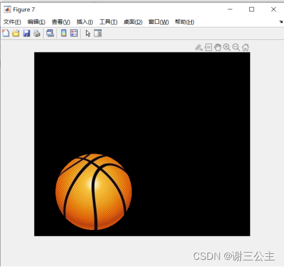
Task: Open the 桌面(D) menu
Action: [x=133, y=22]
